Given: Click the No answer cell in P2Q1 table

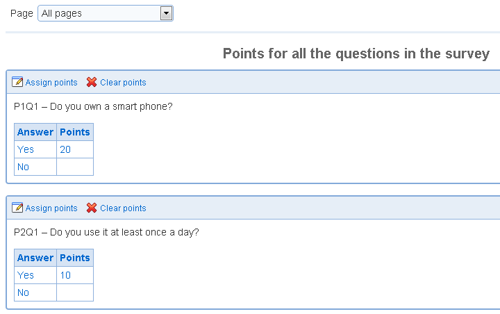Looking at the screenshot, I should (x=35, y=292).
